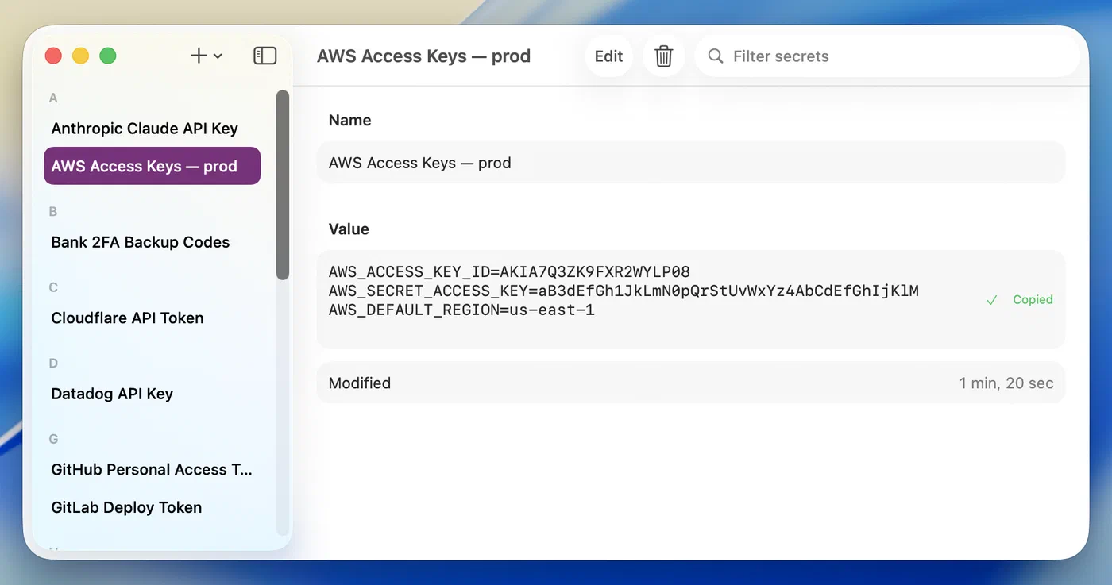The width and height of the screenshot is (1112, 585).
Task: Click the yellow minimize window button
Action: click(x=80, y=56)
